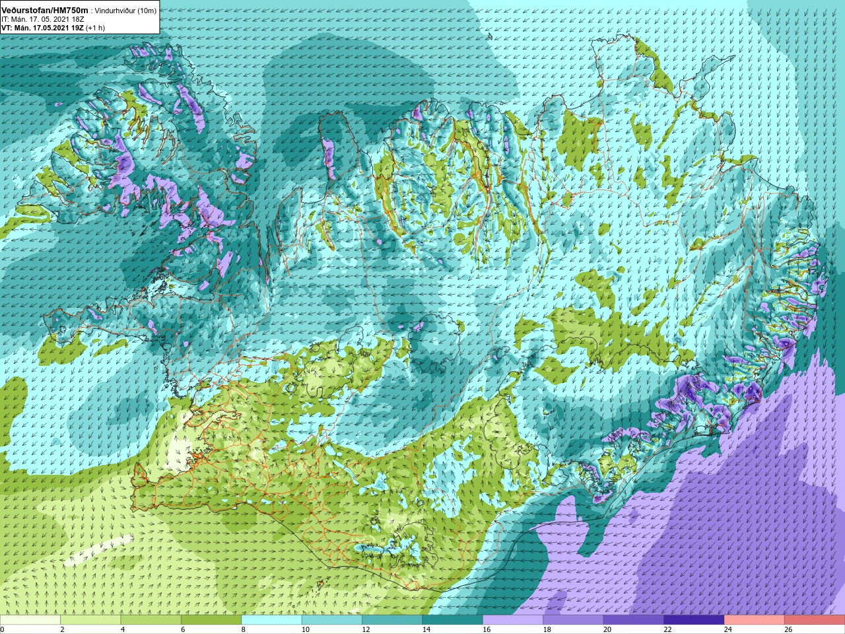845x634 pixels.
Task: Click the light cyan 8–10 legend swatch
Action: tap(271, 620)
